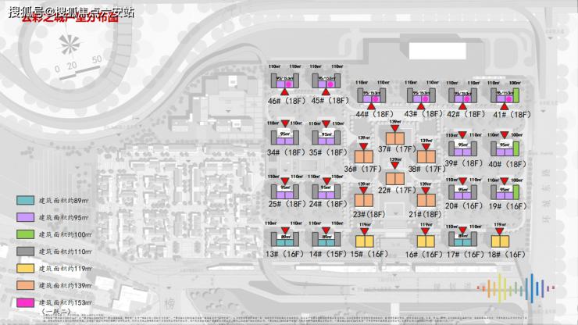Click the teal 89㎡ legend swatch
578x325 pixels.
[24, 200]
